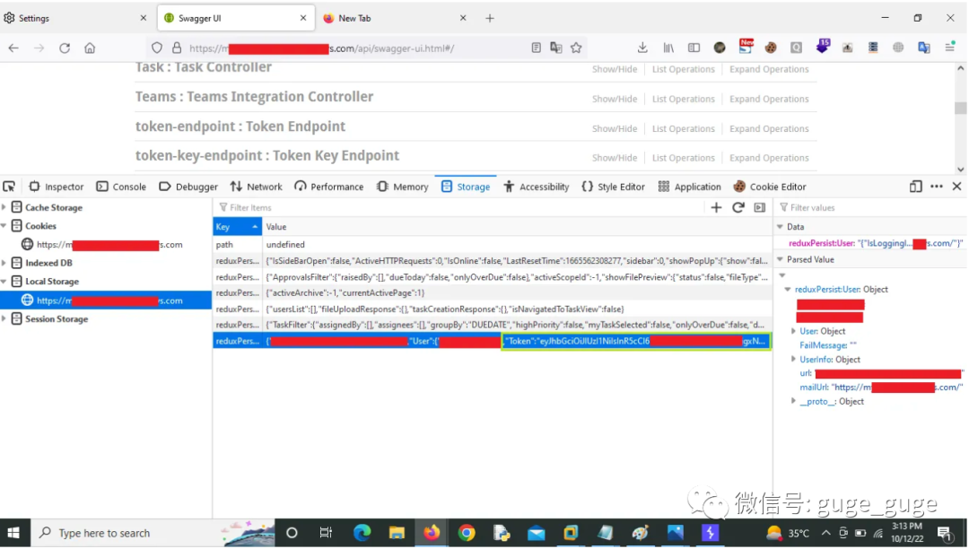Screen dimensions: 969x549
Task: Open Chrome from the taskbar
Action: point(467,533)
